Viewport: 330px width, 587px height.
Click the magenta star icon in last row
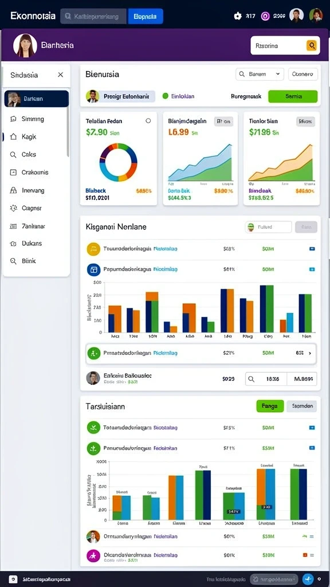pyautogui.click(x=93, y=556)
